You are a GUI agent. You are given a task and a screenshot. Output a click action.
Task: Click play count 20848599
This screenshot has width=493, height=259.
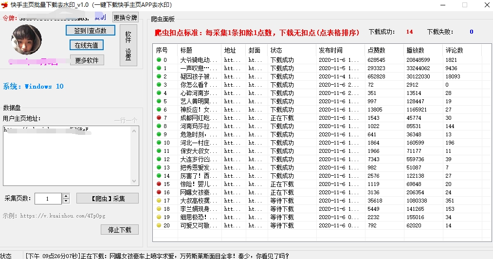(418, 60)
